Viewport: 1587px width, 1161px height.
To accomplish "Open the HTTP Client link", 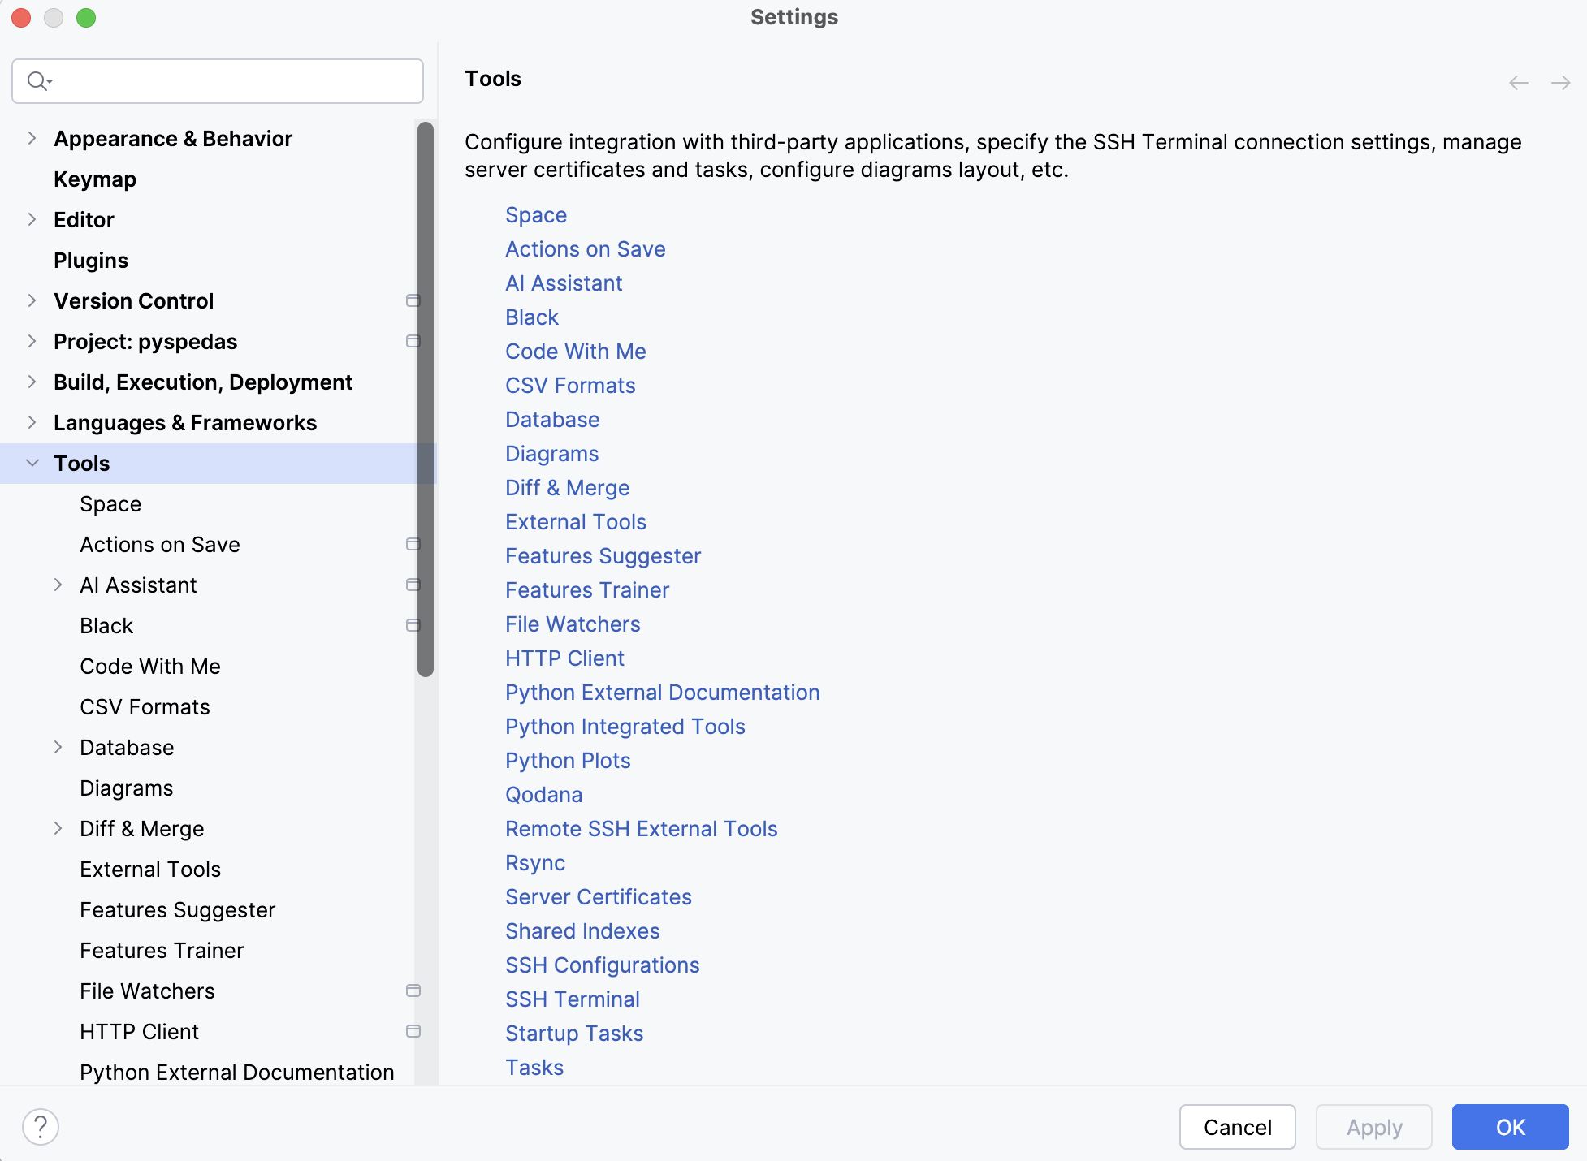I will point(564,658).
